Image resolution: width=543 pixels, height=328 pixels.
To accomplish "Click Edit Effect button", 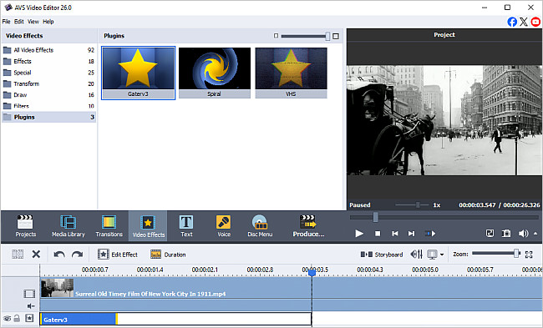I will (118, 255).
